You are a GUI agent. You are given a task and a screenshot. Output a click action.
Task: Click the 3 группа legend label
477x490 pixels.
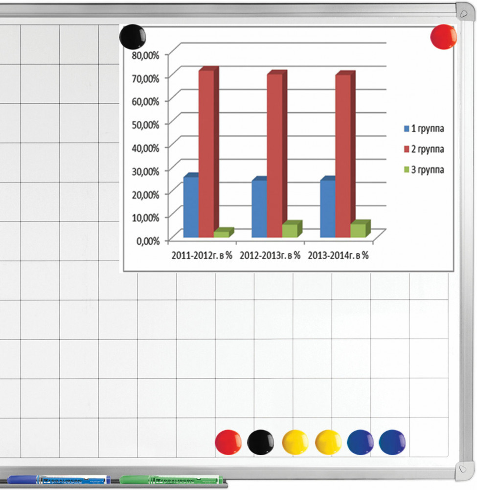point(427,170)
